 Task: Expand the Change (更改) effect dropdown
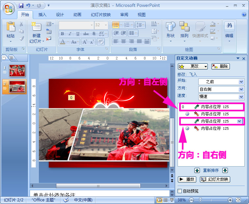tap(206, 66)
